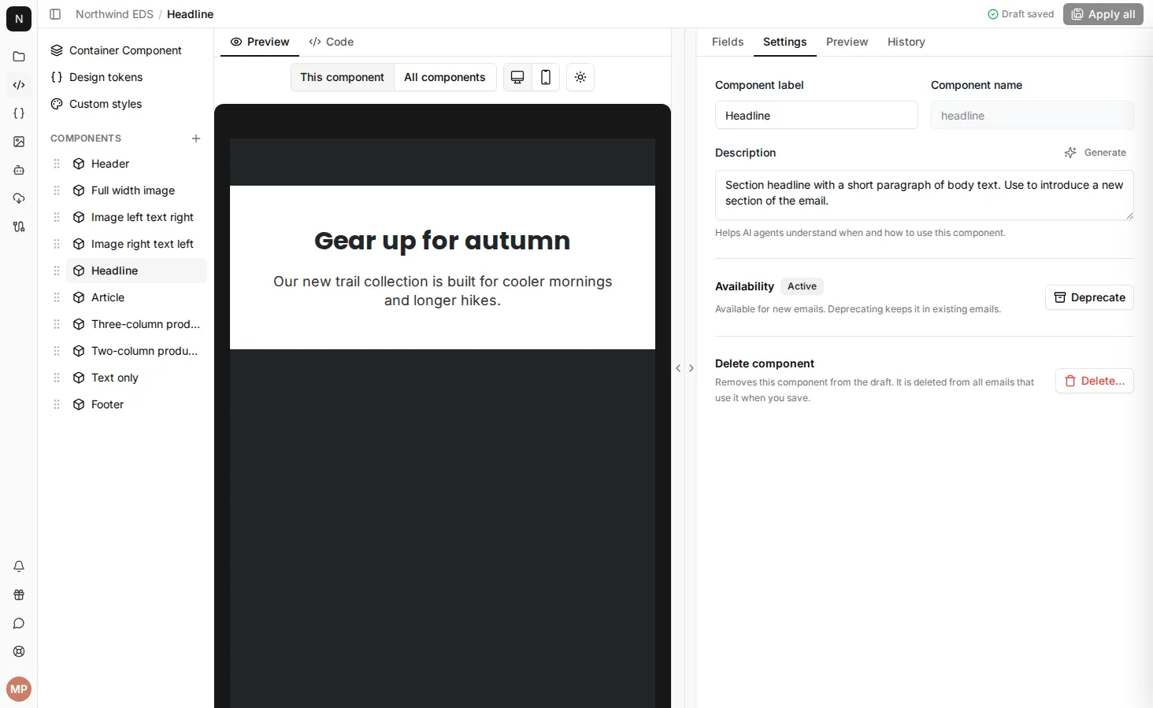
Task: Select the This component view
Action: pos(342,77)
